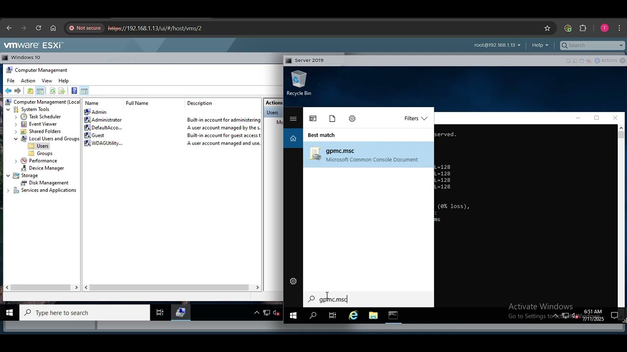Expand Services and Applications node
The image size is (627, 352).
coord(8,190)
